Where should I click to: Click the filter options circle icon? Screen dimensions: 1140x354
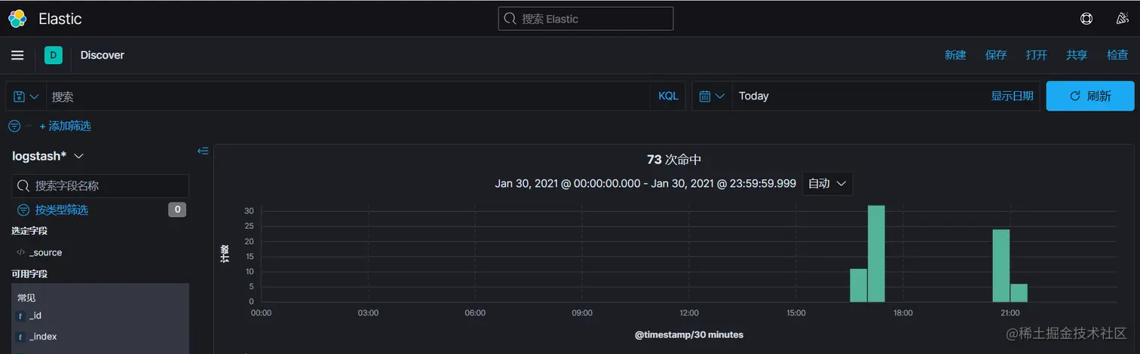(14, 126)
